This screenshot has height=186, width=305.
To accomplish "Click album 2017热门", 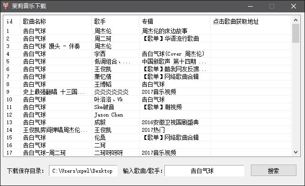I will (153, 130).
